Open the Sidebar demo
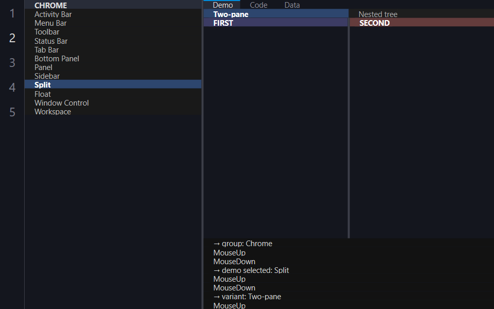Image resolution: width=494 pixels, height=309 pixels. point(113,76)
